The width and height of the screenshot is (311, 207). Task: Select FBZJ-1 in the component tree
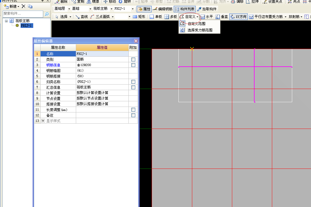tap(26, 26)
